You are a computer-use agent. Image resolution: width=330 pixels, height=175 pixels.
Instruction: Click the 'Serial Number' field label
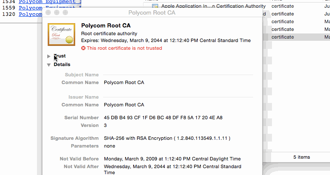click(82, 118)
